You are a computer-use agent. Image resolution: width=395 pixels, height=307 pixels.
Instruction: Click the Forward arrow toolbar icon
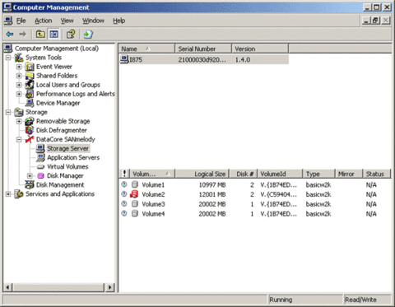pos(23,34)
